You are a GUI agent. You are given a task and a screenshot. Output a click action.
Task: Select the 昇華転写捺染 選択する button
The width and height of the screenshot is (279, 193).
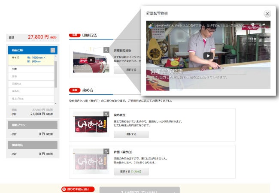click(127, 70)
